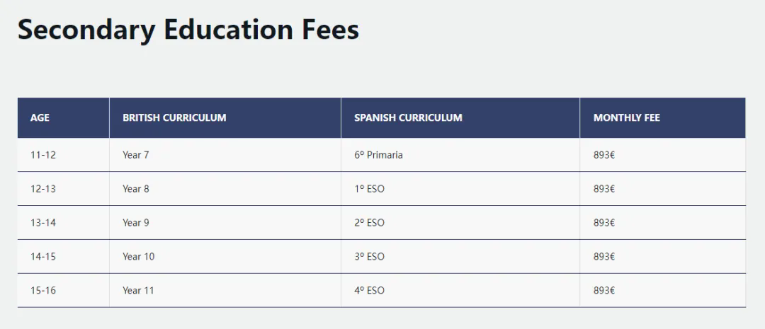Viewport: 765px width, 329px height.
Task: Select the 12-13 age cell
Action: (64, 189)
